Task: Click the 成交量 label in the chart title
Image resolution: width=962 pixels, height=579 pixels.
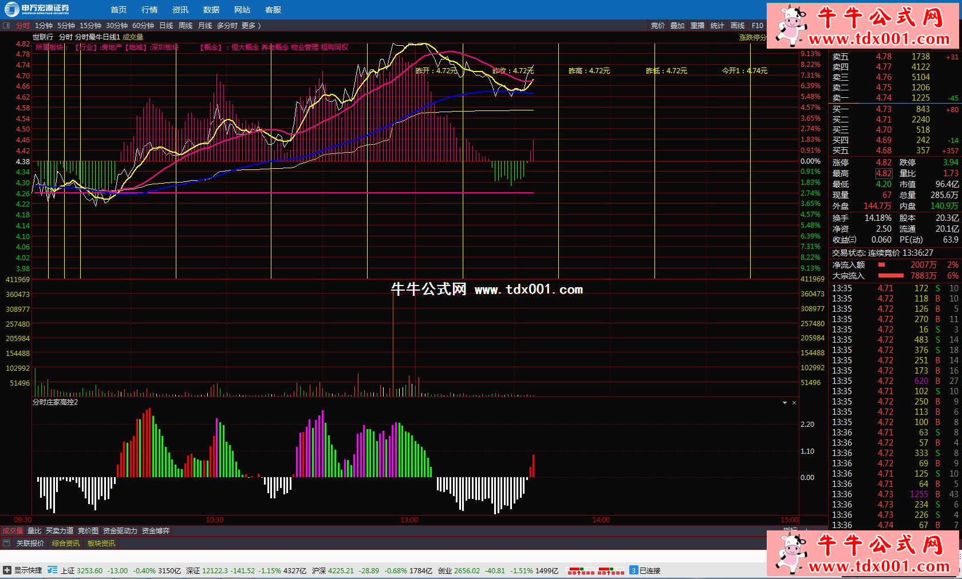Action: 133,37
